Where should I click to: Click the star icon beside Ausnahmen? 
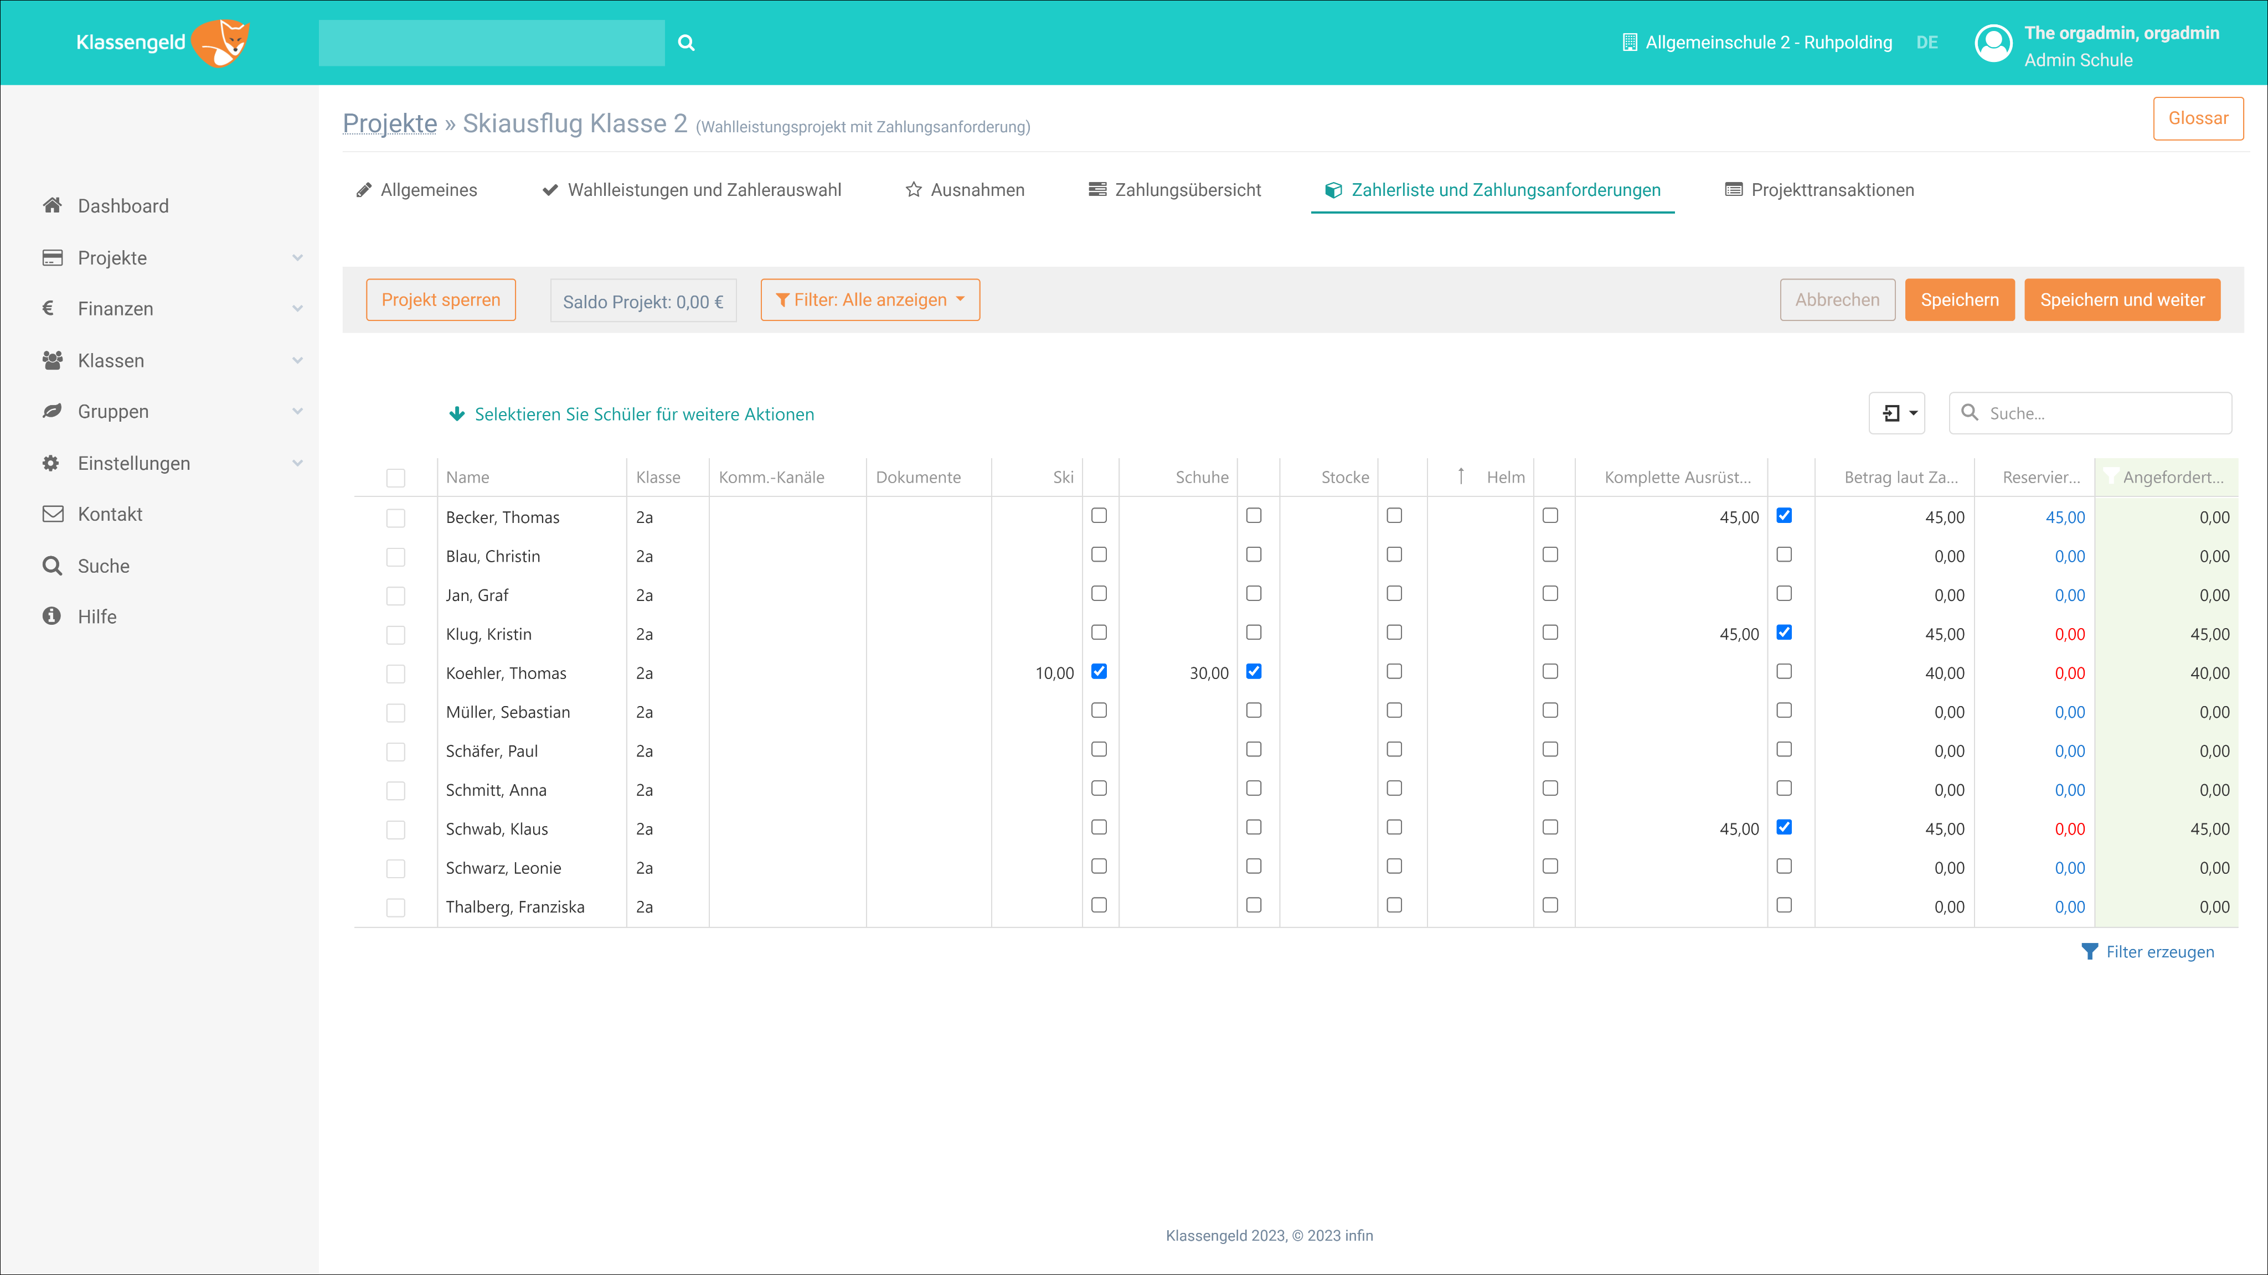coord(914,190)
